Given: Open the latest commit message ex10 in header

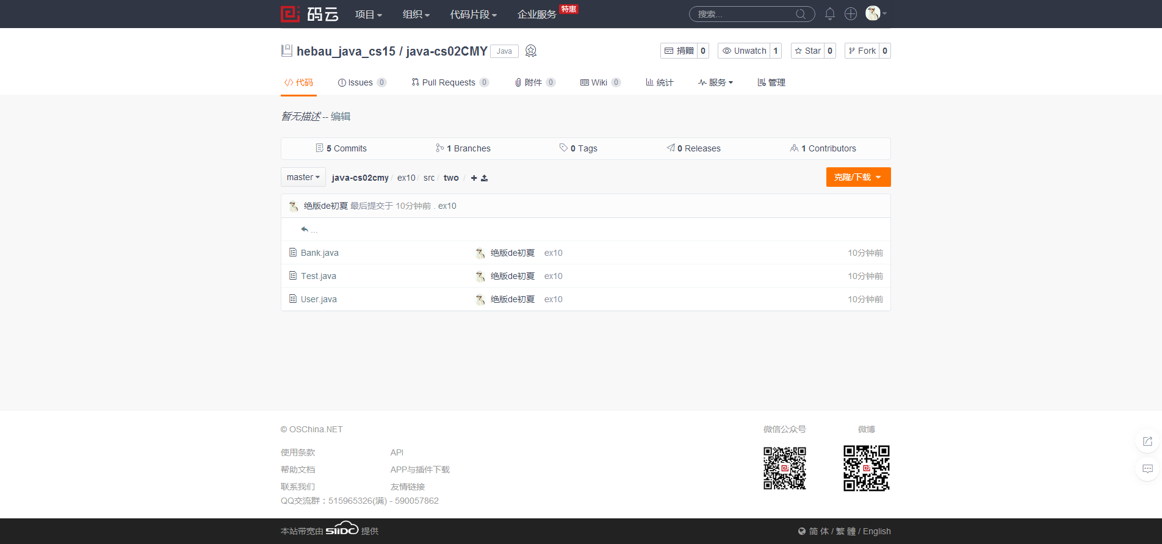Looking at the screenshot, I should coord(447,206).
